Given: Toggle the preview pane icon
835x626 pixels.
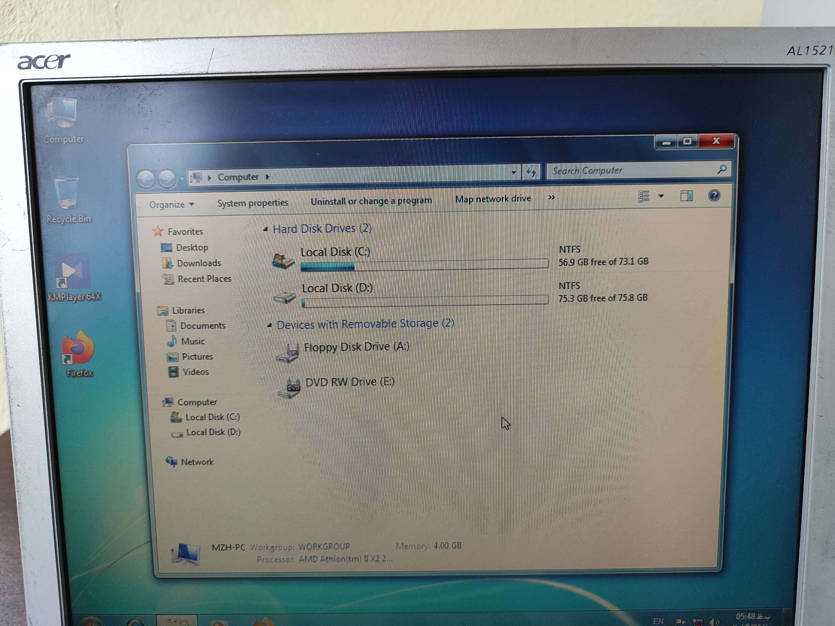Looking at the screenshot, I should (x=686, y=196).
